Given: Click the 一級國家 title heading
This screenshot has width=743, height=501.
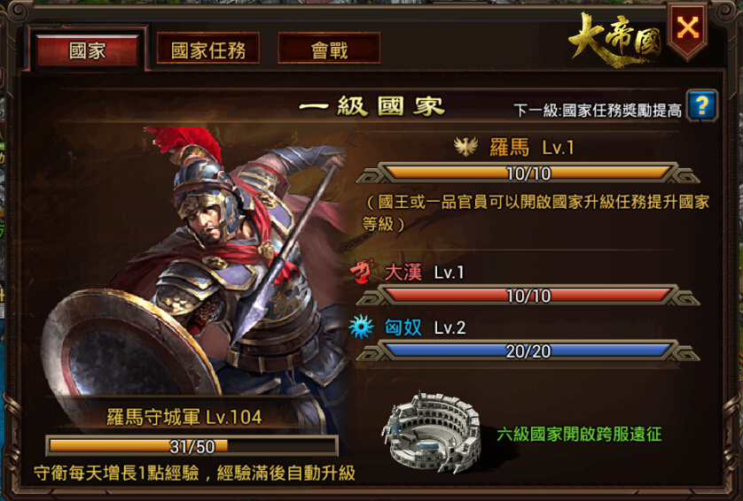Looking at the screenshot, I should point(372,105).
